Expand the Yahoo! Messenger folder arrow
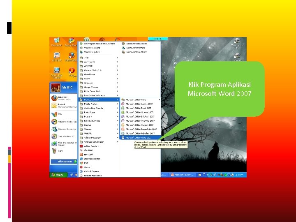This screenshot has width=296, height=222. pos(118,138)
